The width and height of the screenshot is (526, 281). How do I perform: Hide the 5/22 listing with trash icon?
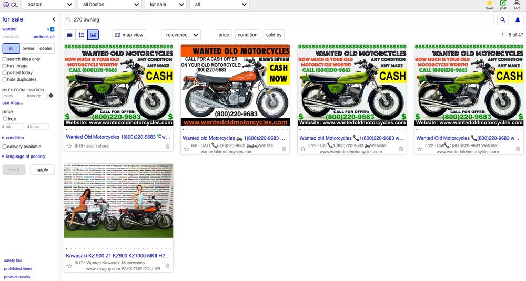tap(518, 149)
